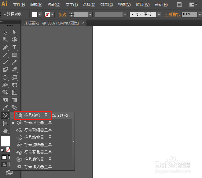Select the Paintbrush tool
Image resolution: width=202 pixels, height=178 pixels.
[x=5, y=62]
